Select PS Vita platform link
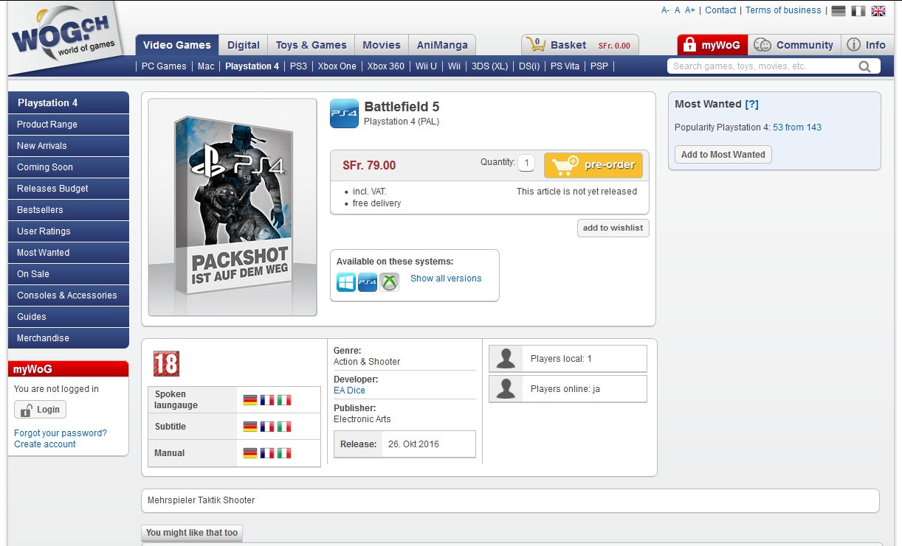 click(565, 66)
